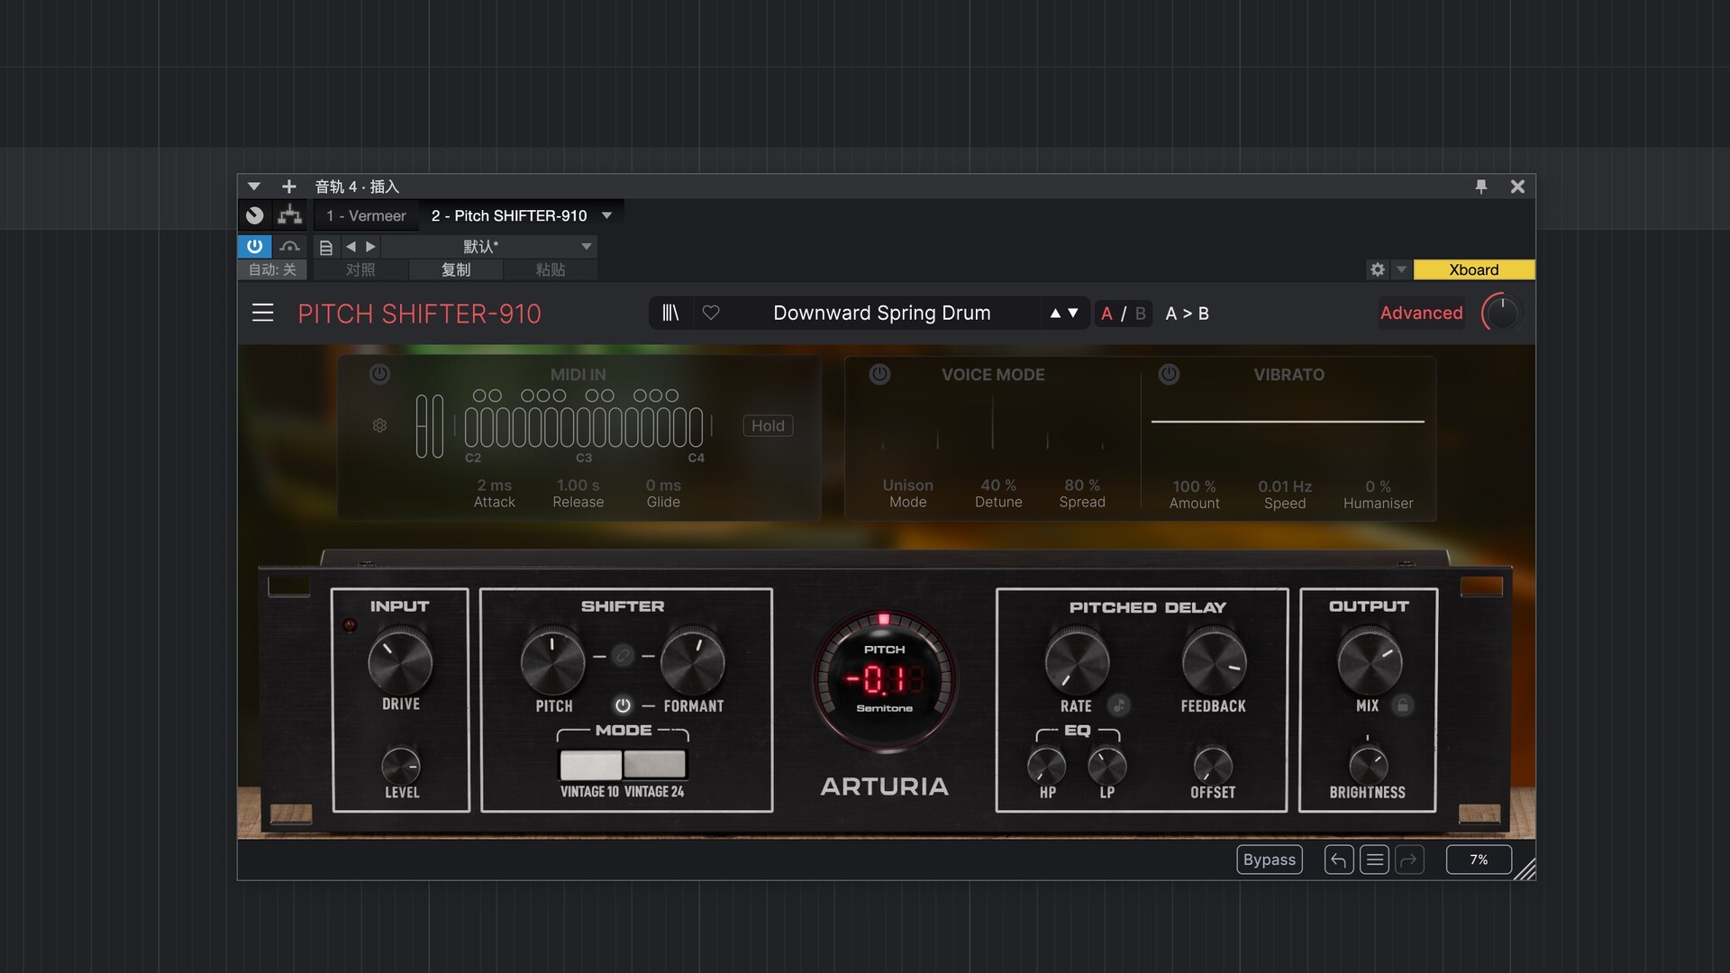
Task: Select the Advanced panel tab
Action: click(x=1421, y=313)
